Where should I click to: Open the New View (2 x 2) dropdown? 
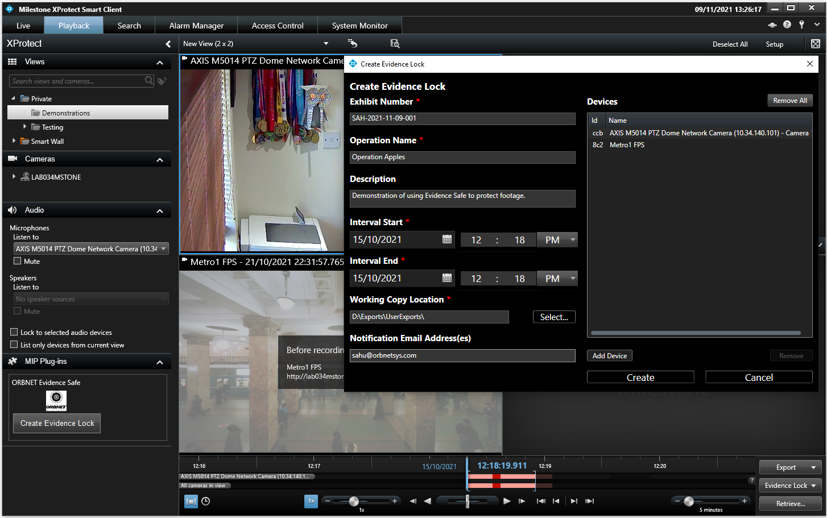326,44
